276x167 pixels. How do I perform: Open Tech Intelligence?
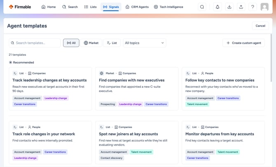pyautogui.click(x=168, y=7)
